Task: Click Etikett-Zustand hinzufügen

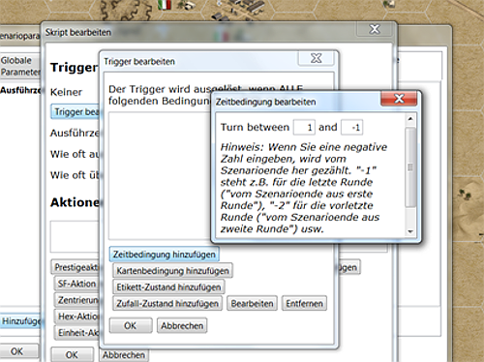Action: click(x=168, y=287)
